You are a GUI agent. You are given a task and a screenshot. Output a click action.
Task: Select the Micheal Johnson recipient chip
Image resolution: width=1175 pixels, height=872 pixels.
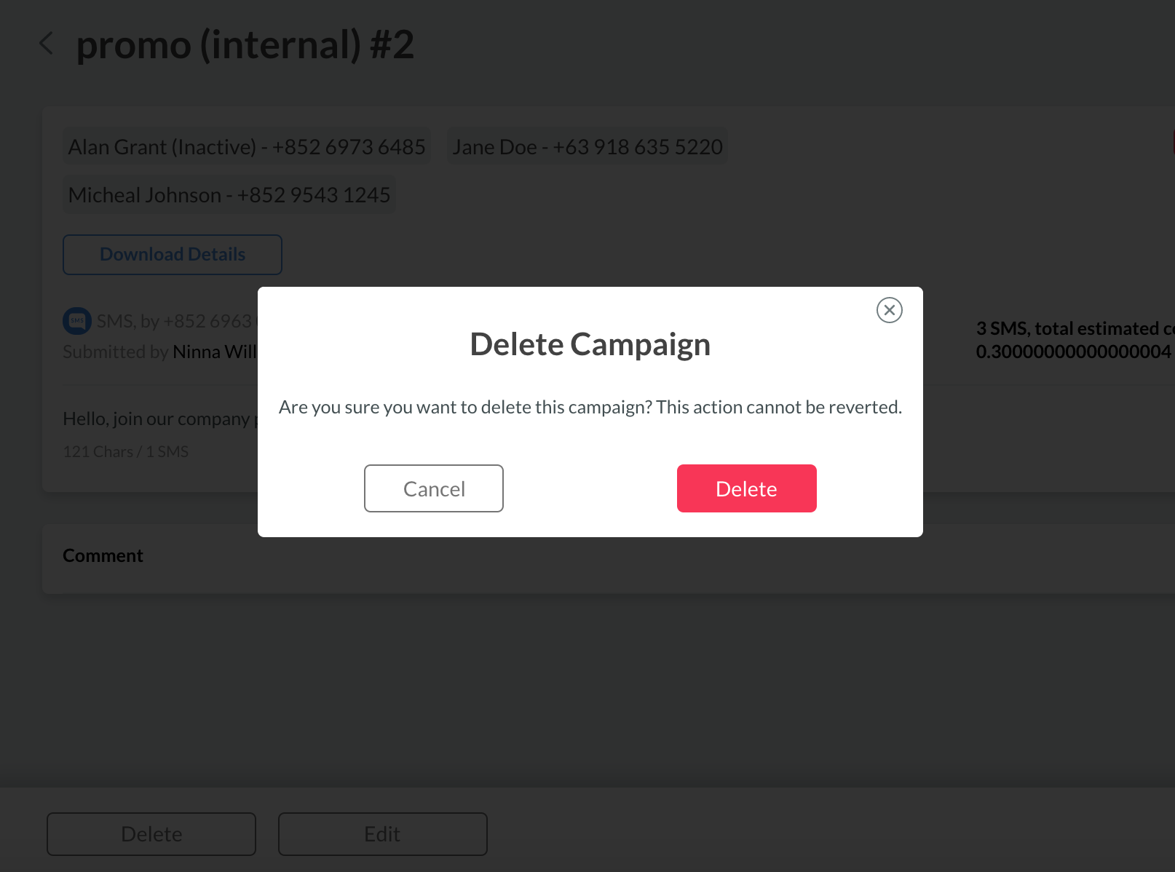pyautogui.click(x=229, y=195)
